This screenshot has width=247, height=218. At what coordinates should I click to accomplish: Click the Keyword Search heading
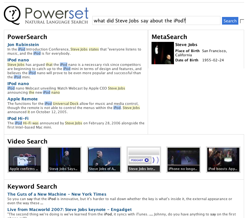coord(32,186)
